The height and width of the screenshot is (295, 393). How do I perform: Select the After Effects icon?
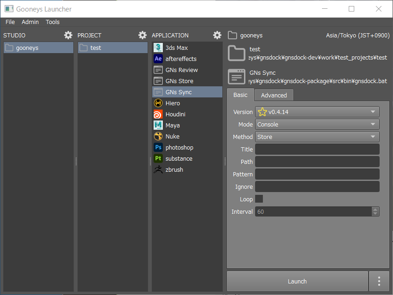pos(158,59)
